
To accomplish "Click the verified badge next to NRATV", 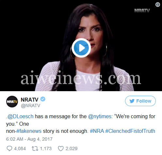I will pos(43,99).
